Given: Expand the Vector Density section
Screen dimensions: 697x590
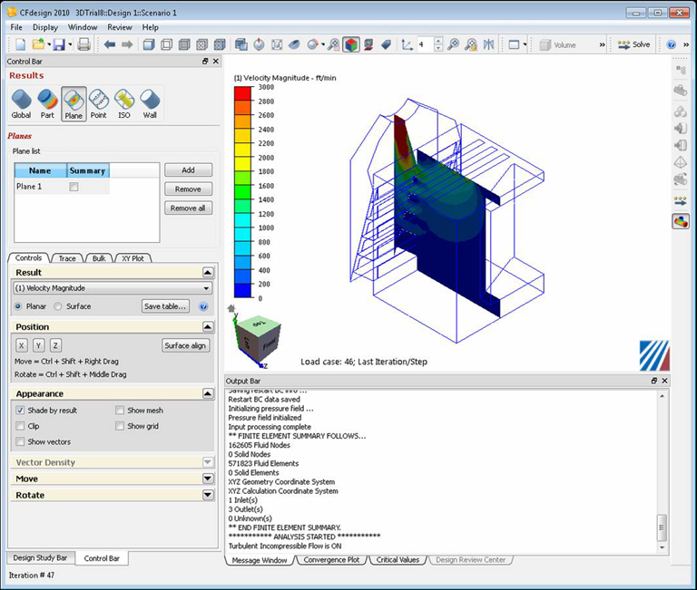Looking at the screenshot, I should coord(208,462).
